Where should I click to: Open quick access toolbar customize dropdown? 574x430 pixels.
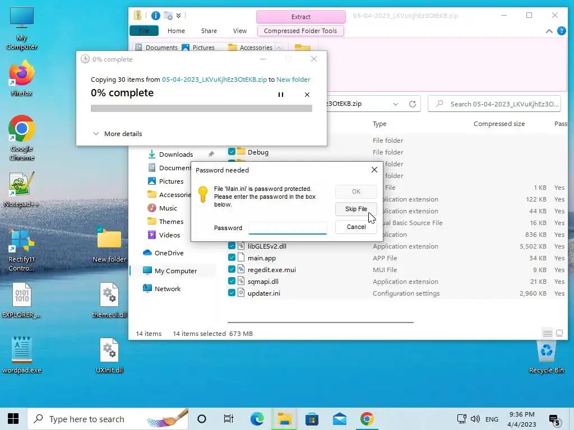pos(179,15)
